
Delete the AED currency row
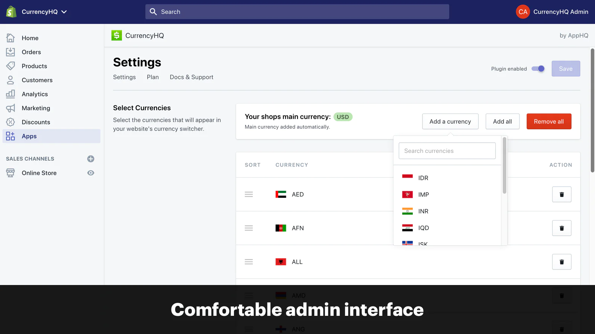coord(562,194)
